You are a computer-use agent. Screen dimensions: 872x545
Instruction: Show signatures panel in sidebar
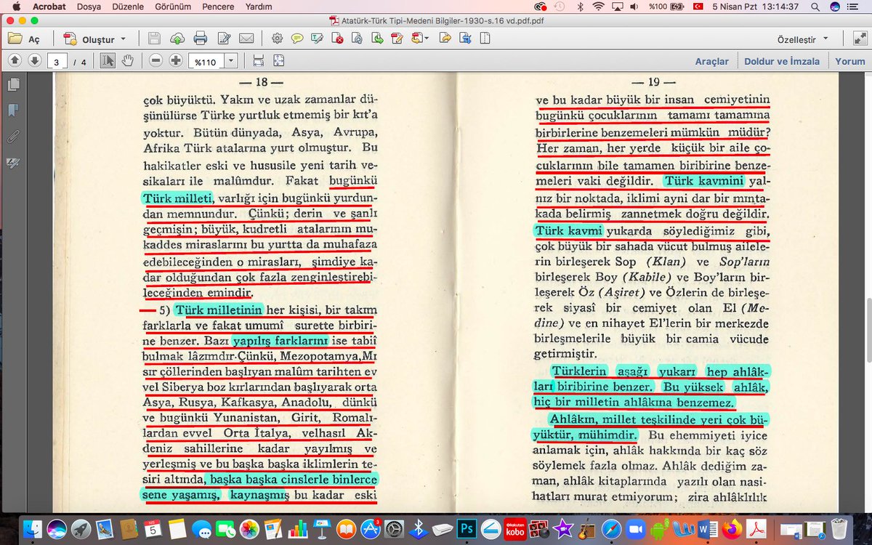coord(12,163)
